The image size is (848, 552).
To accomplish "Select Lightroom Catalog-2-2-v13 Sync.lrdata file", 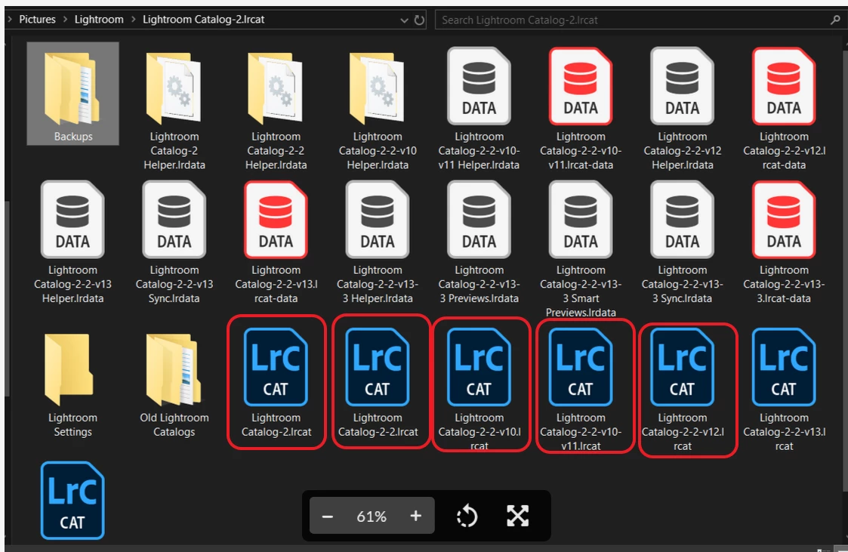I will [x=174, y=243].
